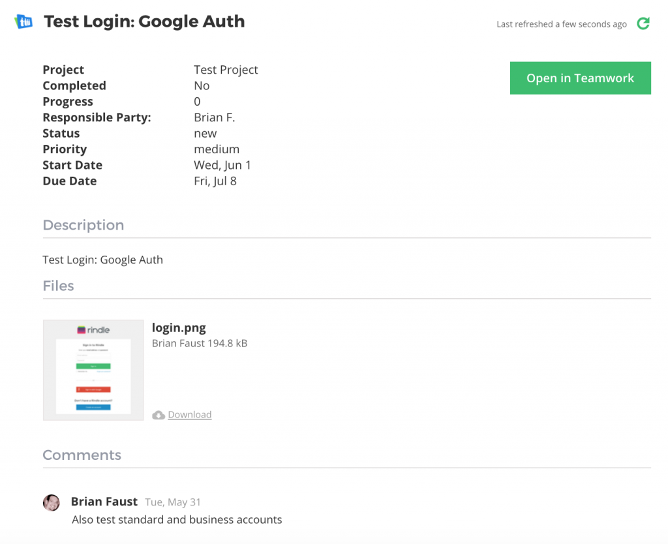Click the Comments section heading

[x=82, y=455]
